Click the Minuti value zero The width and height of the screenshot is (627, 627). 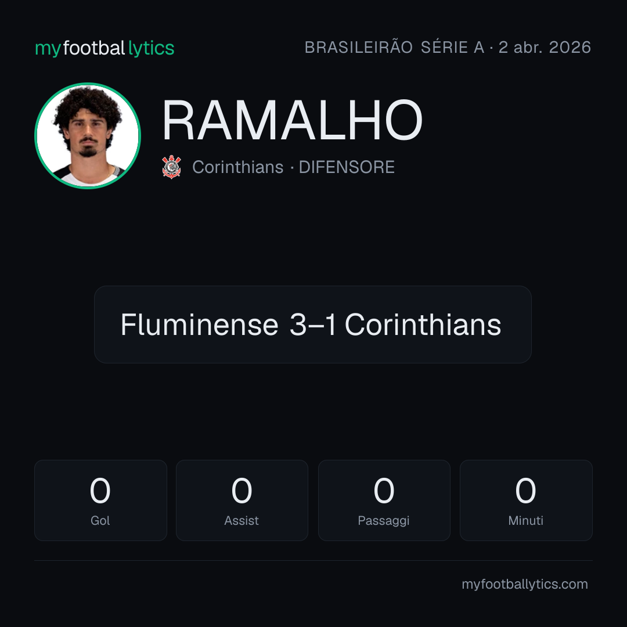tap(525, 491)
